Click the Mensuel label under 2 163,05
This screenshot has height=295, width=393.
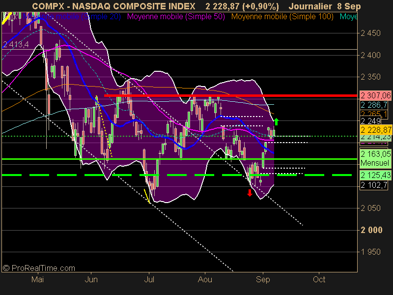coord(375,163)
